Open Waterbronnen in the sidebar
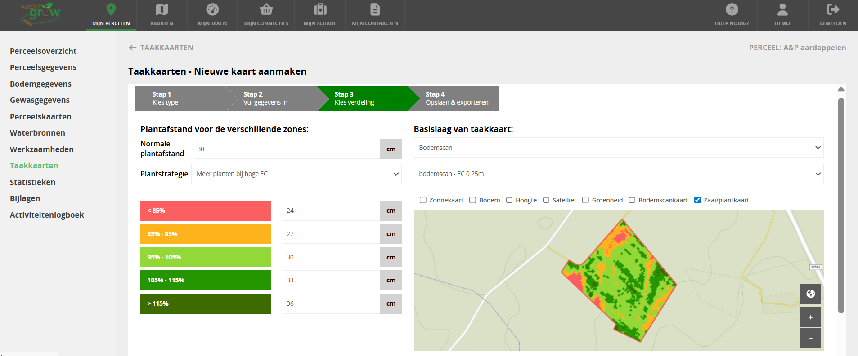The width and height of the screenshot is (858, 356). [x=37, y=133]
